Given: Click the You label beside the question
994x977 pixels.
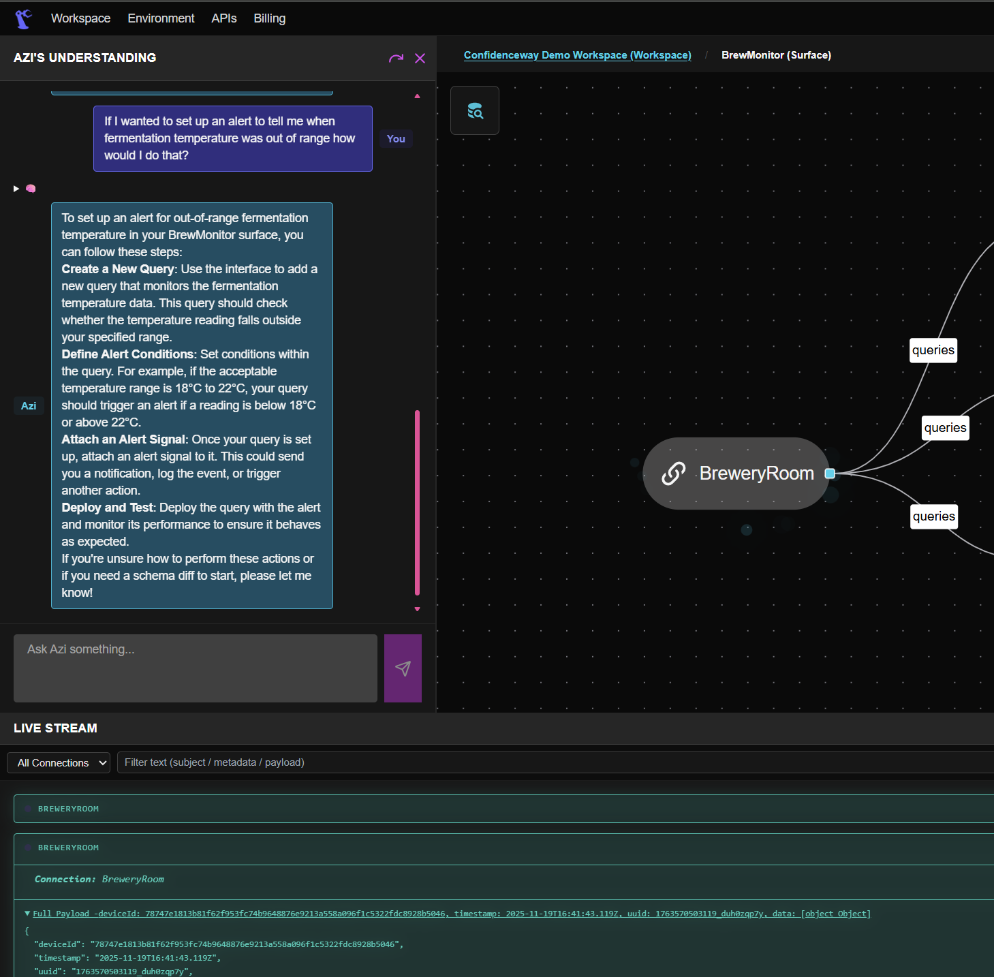Looking at the screenshot, I should pos(396,139).
